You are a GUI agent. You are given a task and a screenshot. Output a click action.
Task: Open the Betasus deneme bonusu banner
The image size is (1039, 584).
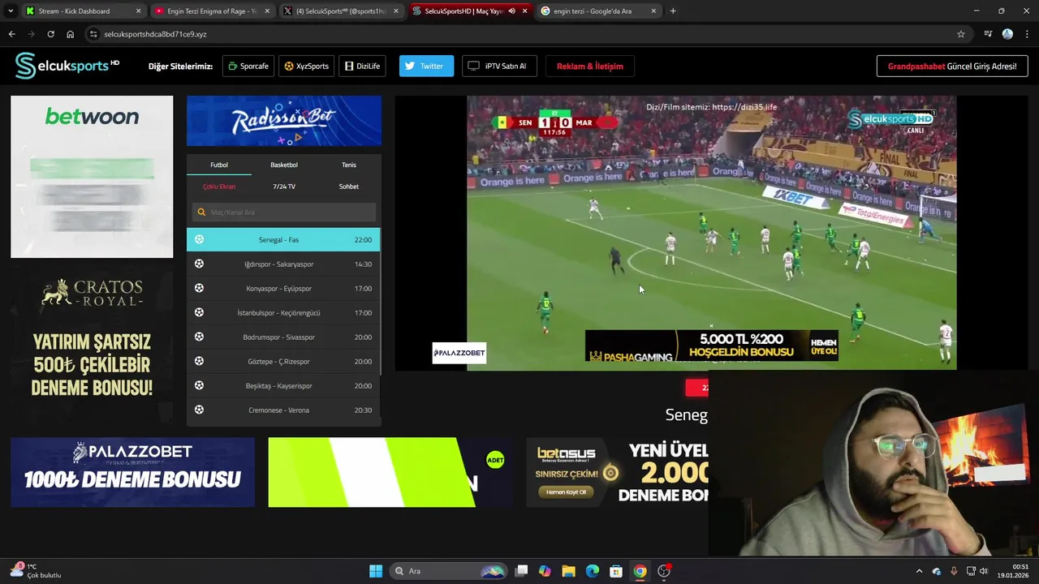tap(617, 472)
